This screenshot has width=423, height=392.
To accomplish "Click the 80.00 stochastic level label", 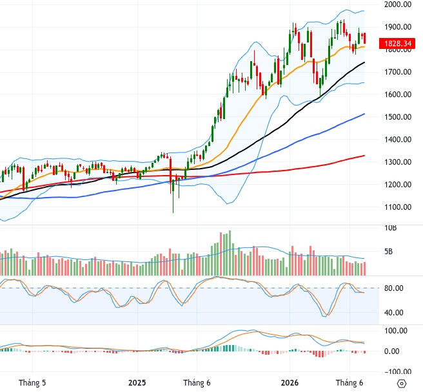I will [394, 288].
